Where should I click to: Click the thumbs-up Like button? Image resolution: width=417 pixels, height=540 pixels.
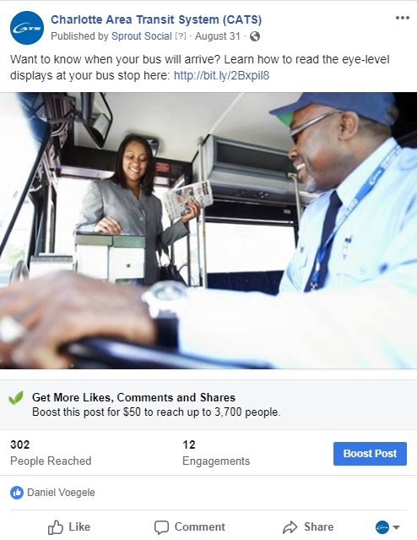(69, 527)
